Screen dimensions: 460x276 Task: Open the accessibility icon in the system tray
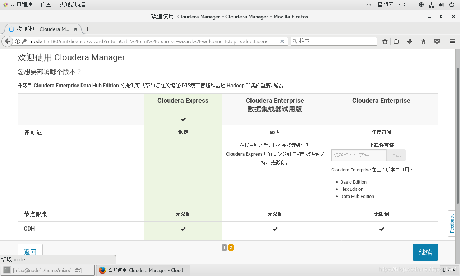coord(421,5)
